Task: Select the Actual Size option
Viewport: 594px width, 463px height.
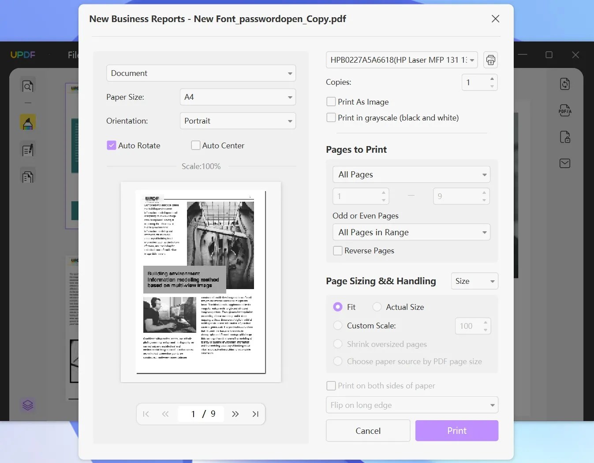Action: point(377,307)
